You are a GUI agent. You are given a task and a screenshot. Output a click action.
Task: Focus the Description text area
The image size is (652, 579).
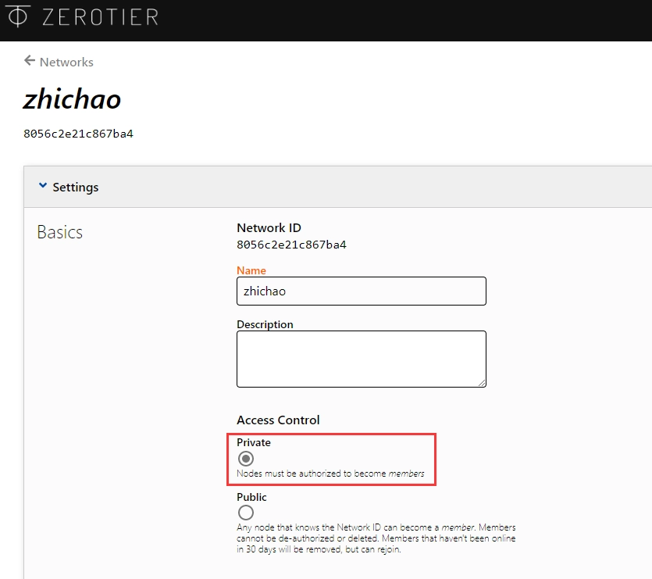tap(361, 359)
